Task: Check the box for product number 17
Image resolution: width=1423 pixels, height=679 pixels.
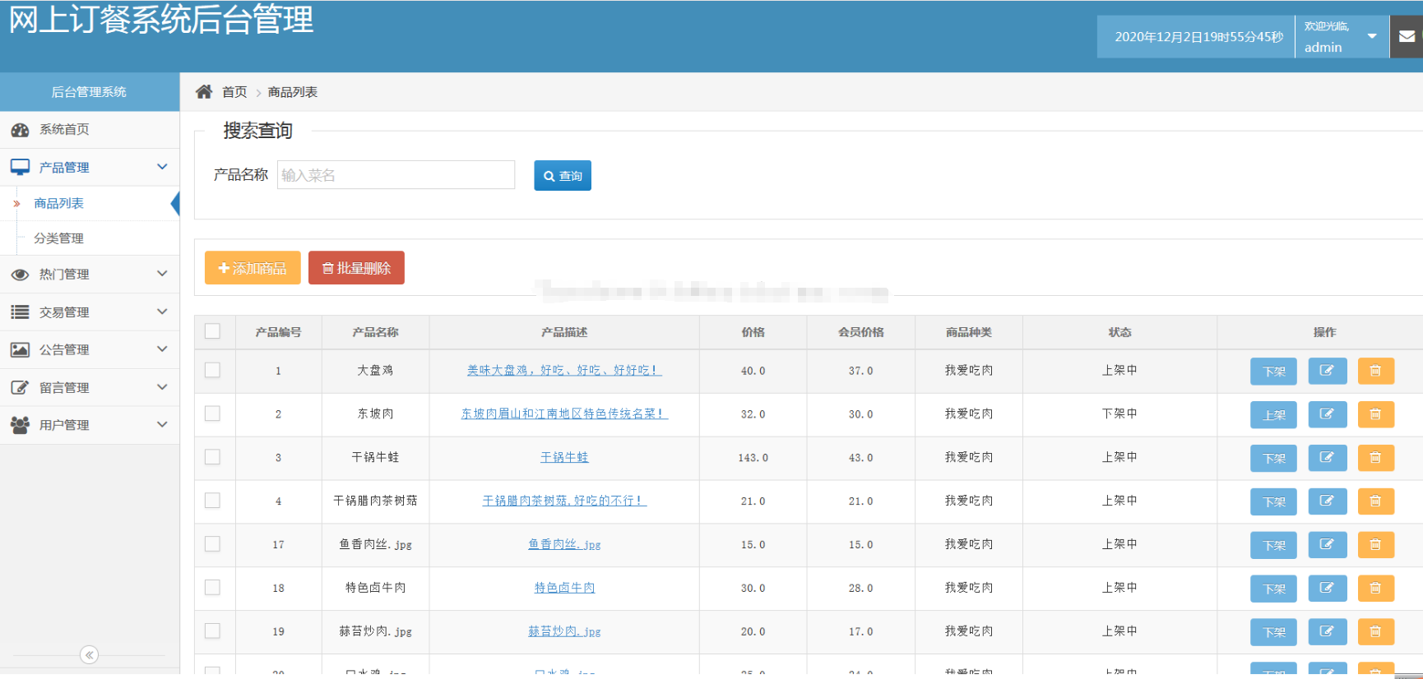Action: 212,544
